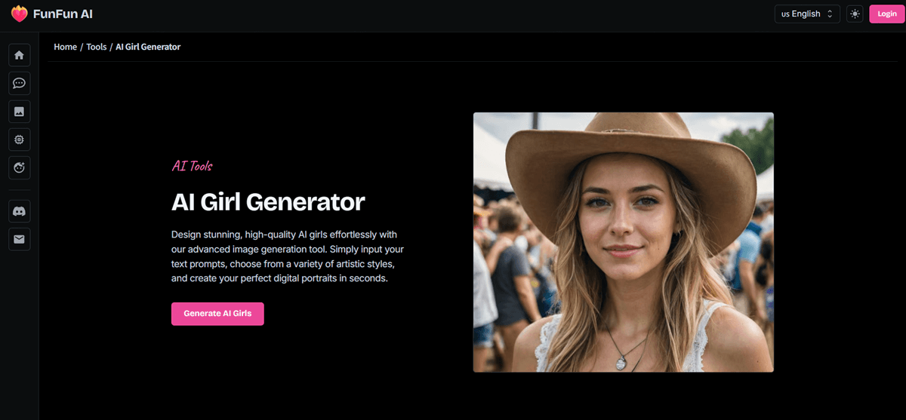Click the FunFun AI heart logo
The image size is (906, 420).
click(x=19, y=14)
